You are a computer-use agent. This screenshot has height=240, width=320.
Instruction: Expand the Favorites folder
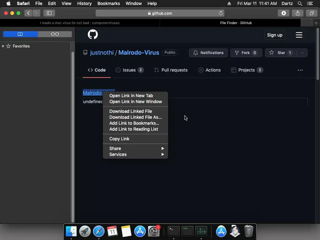pos(3,46)
